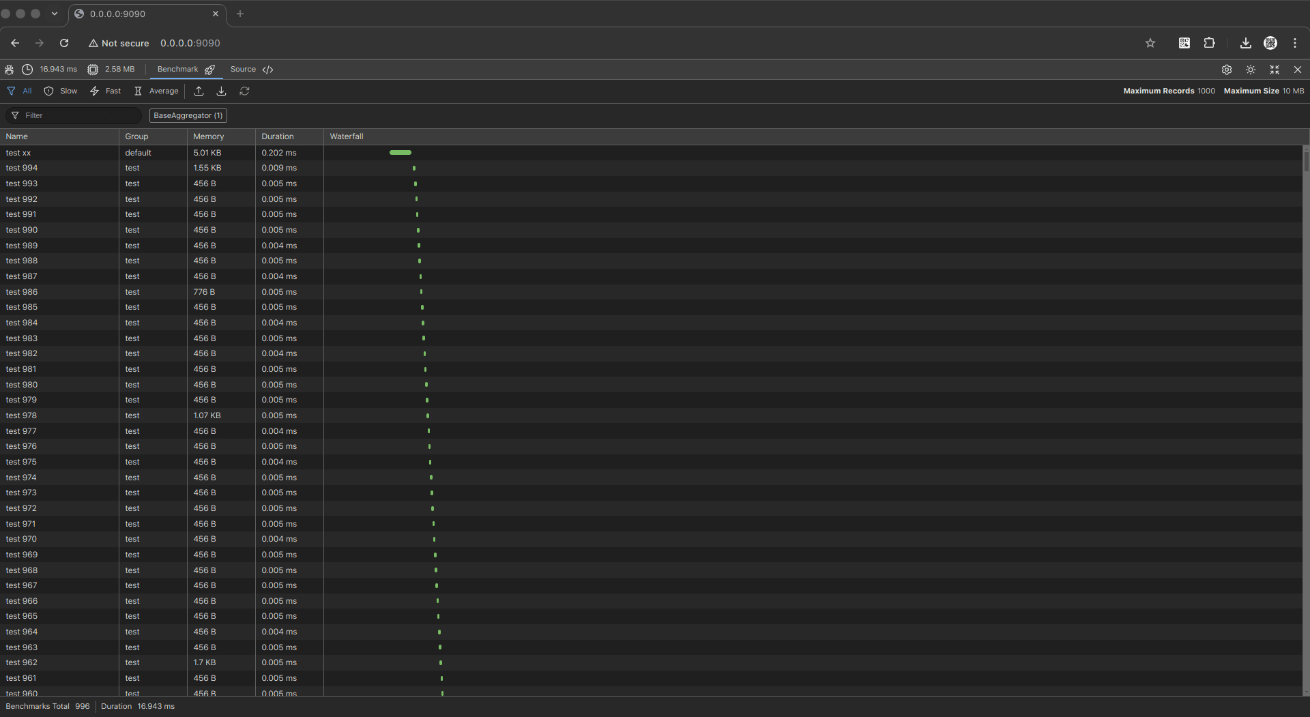Screen dimensions: 1310x717
Task: Select the 'test 994' row name
Action: [22, 168]
